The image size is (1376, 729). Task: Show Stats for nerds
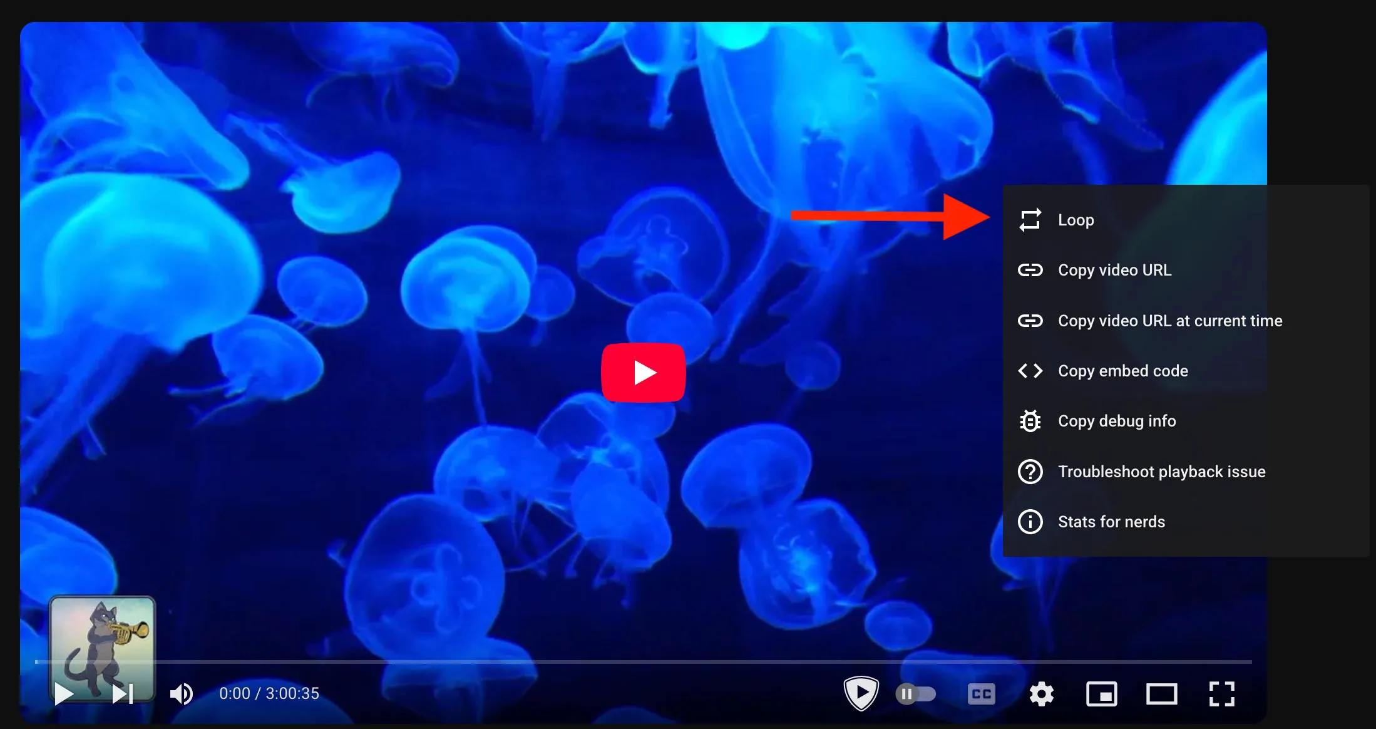pos(1186,522)
